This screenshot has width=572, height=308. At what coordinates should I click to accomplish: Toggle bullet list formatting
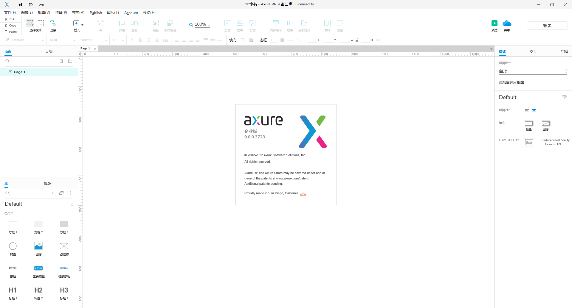click(166, 40)
